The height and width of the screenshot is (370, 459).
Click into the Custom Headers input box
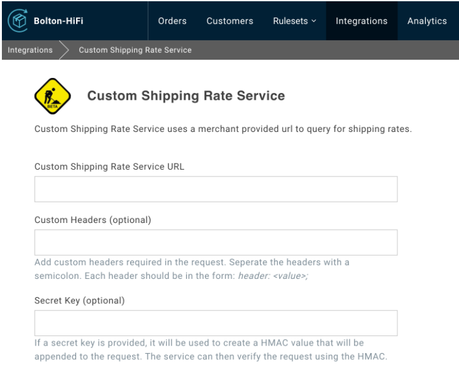coord(216,242)
